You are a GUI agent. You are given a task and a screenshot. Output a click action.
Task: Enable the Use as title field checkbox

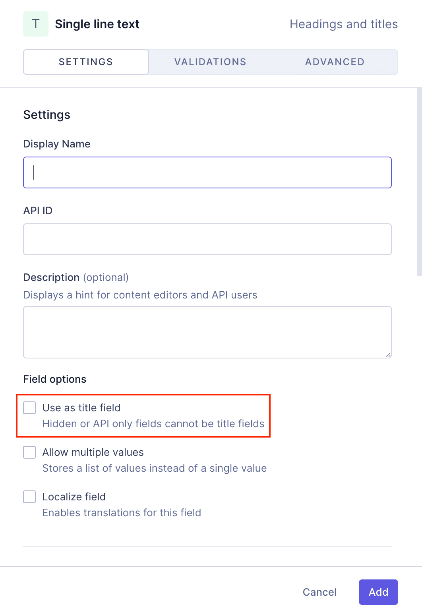point(29,408)
